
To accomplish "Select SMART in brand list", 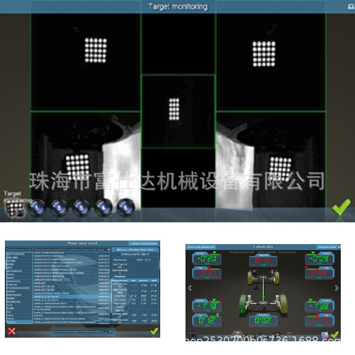I will click(x=20, y=278).
